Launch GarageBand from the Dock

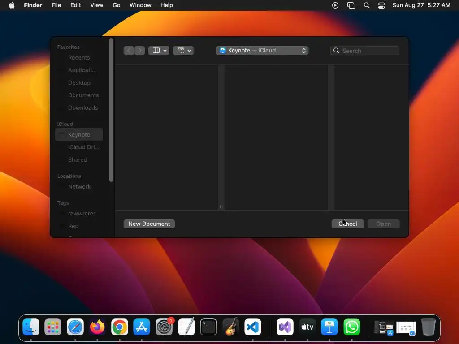coord(231,327)
